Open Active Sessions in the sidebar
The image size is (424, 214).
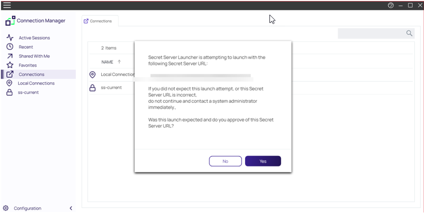point(34,38)
